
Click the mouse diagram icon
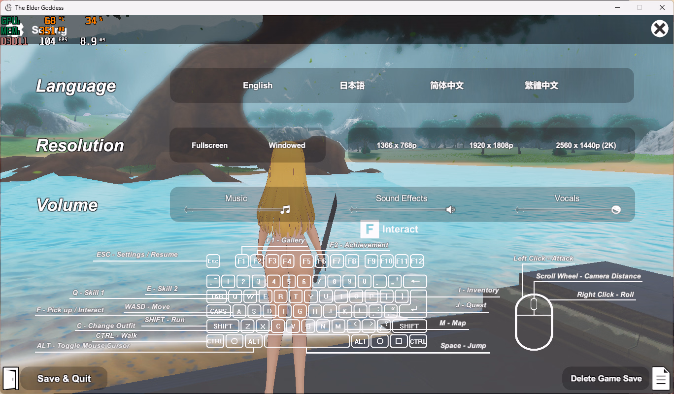534,322
